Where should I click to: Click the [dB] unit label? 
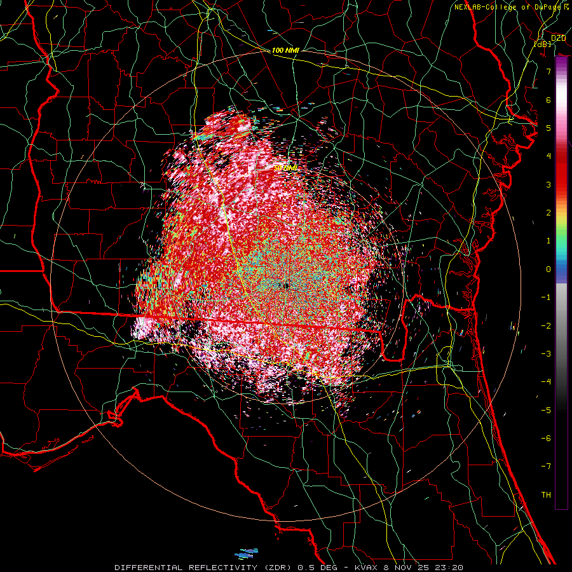coord(543,44)
